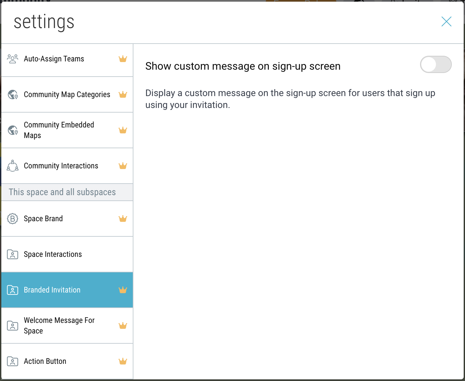Open Community Map Categories settings

(x=67, y=95)
